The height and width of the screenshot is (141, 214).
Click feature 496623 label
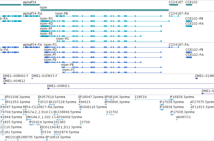84,102
